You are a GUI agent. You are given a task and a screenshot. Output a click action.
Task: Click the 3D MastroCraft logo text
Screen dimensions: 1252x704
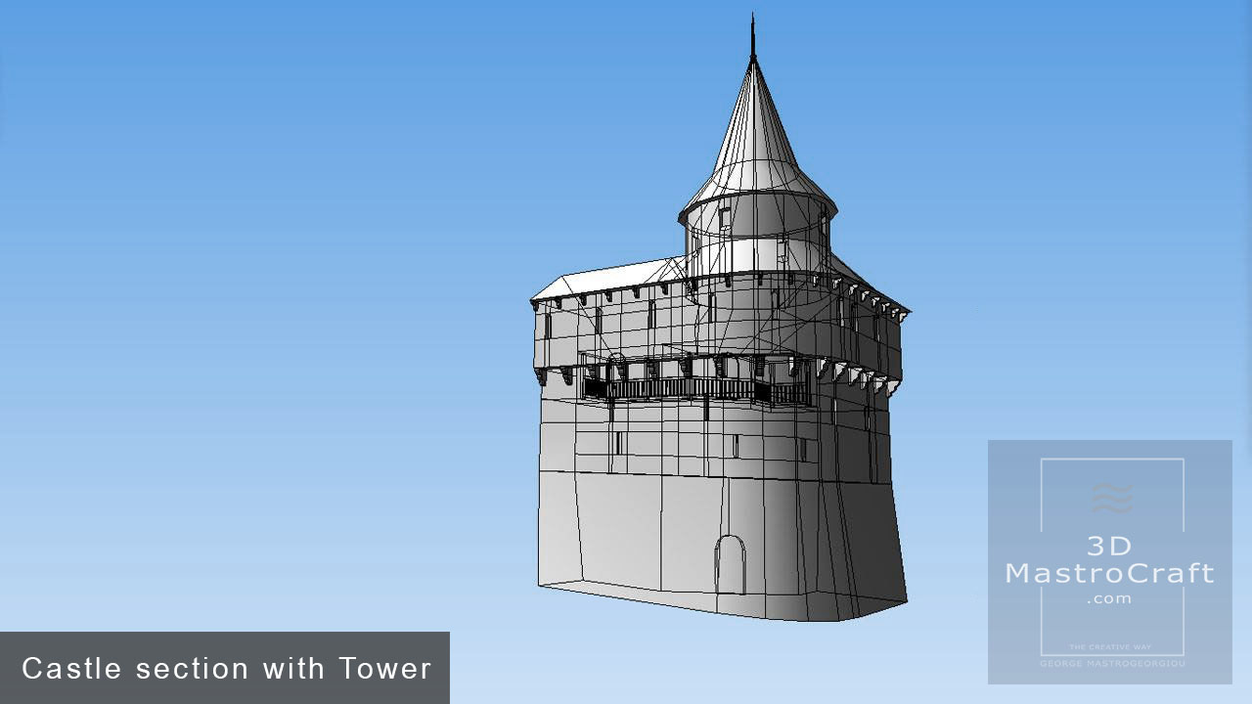tap(1110, 560)
